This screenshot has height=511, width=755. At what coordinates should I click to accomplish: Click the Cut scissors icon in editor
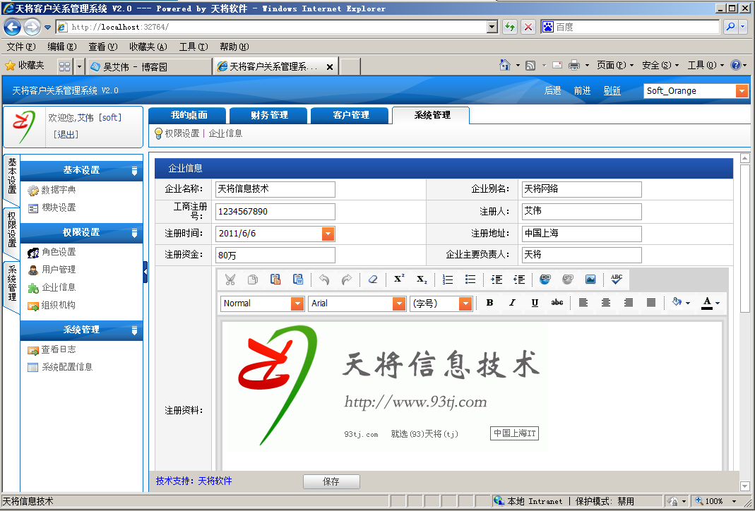coord(230,279)
